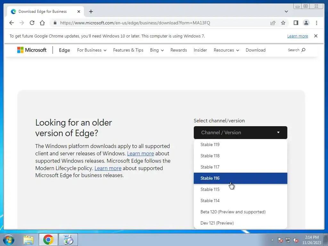Select the Download Edge for Business tab
Image resolution: width=328 pixels, height=246 pixels.
[x=45, y=12]
